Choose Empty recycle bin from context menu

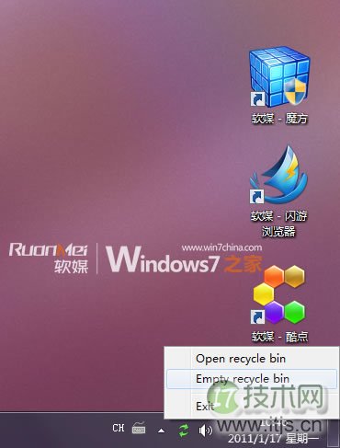252,379
